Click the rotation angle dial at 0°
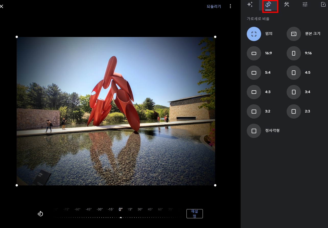Screen dimensions: 328x228 [x=121, y=209]
